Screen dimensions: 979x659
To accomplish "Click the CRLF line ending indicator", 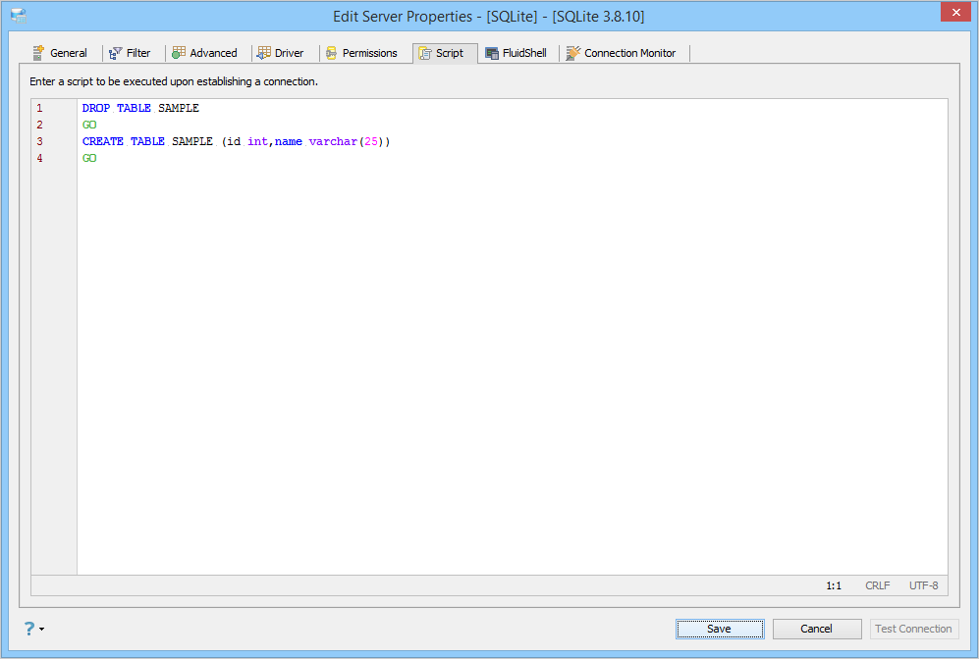I will (x=877, y=585).
